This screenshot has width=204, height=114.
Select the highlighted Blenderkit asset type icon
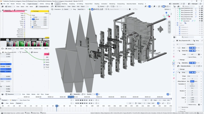(x=92, y=9)
